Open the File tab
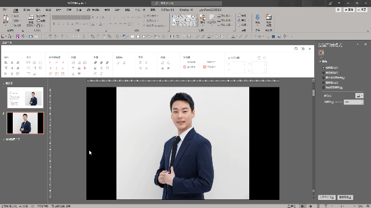Image resolution: width=371 pixels, height=208 pixels. click(5, 10)
